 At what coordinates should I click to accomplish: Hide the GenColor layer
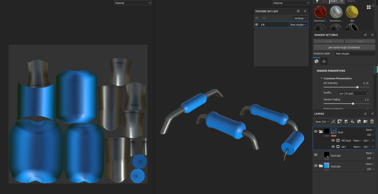pos(316,155)
